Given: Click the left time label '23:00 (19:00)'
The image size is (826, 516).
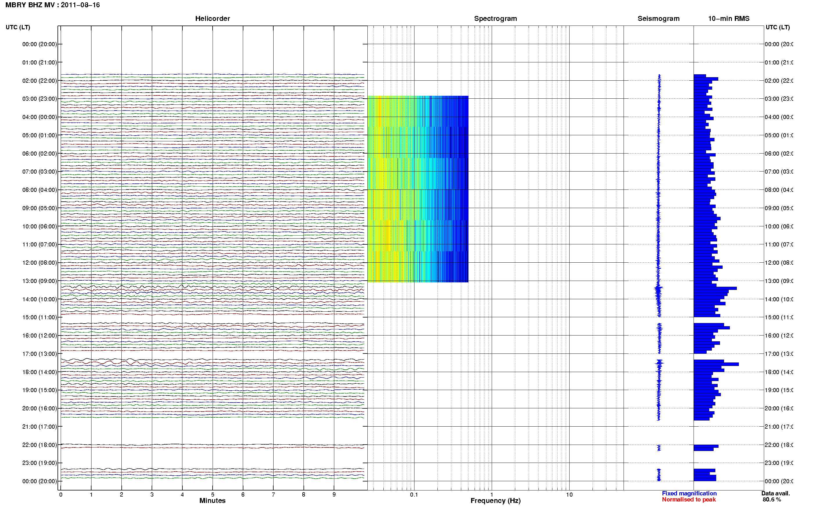Looking at the screenshot, I should (39, 463).
